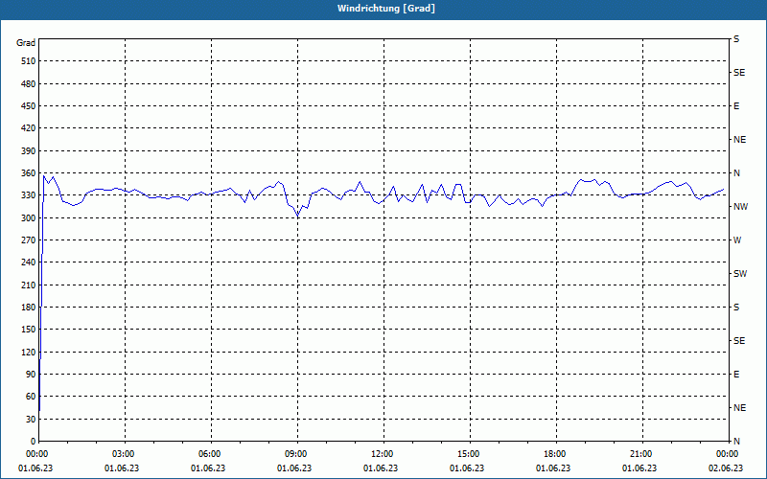Select the 510 value on the degree axis
Viewport: 767px width, 479px height.
tap(29, 61)
